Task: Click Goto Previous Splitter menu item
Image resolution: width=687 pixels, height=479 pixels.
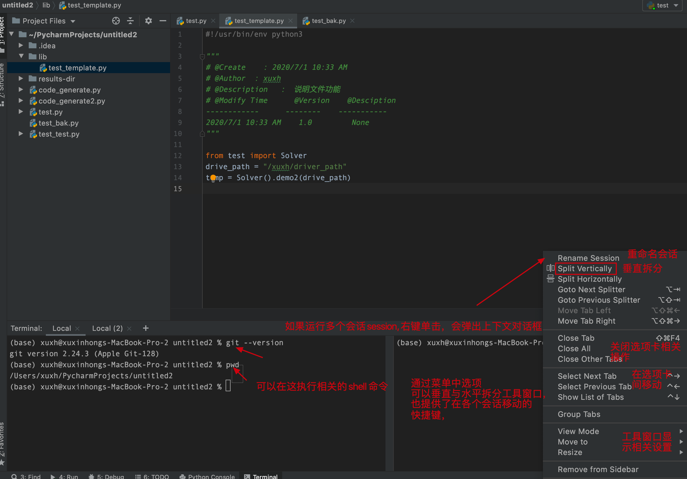Action: [615, 300]
